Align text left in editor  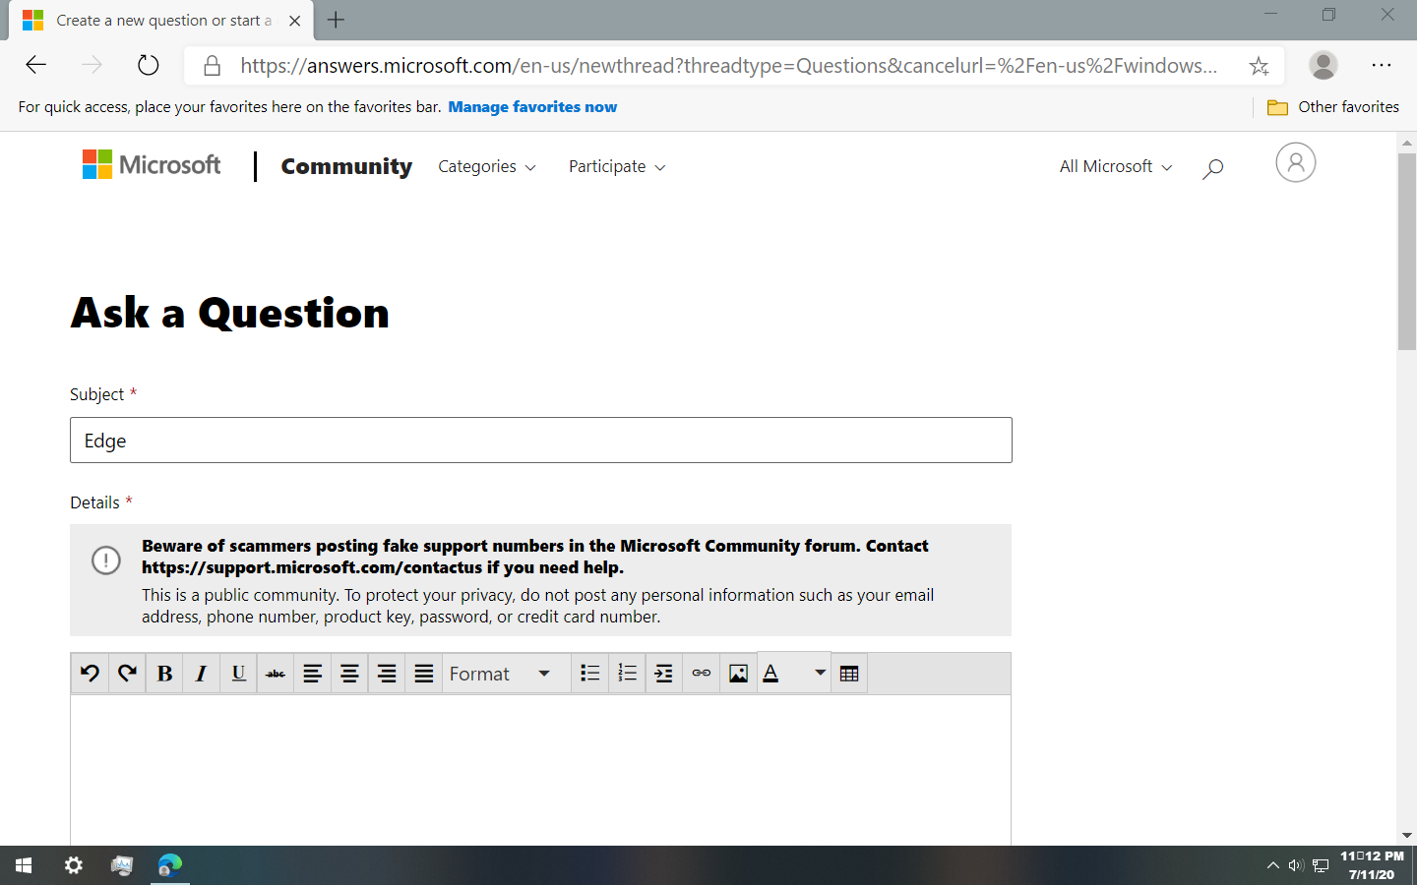pyautogui.click(x=312, y=674)
